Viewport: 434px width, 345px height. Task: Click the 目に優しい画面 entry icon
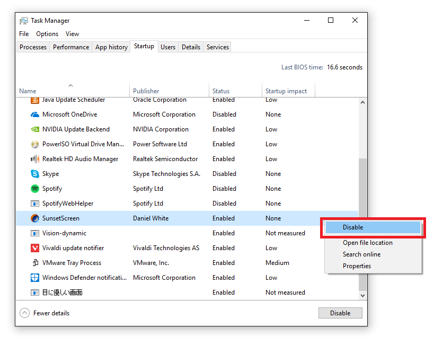pos(34,293)
